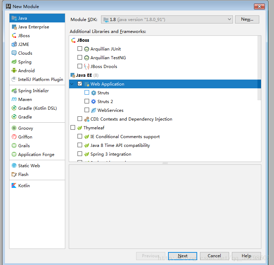This screenshot has height=265, width=274.
Task: Enable the Arquillian JUnit checkbox
Action: [80, 48]
